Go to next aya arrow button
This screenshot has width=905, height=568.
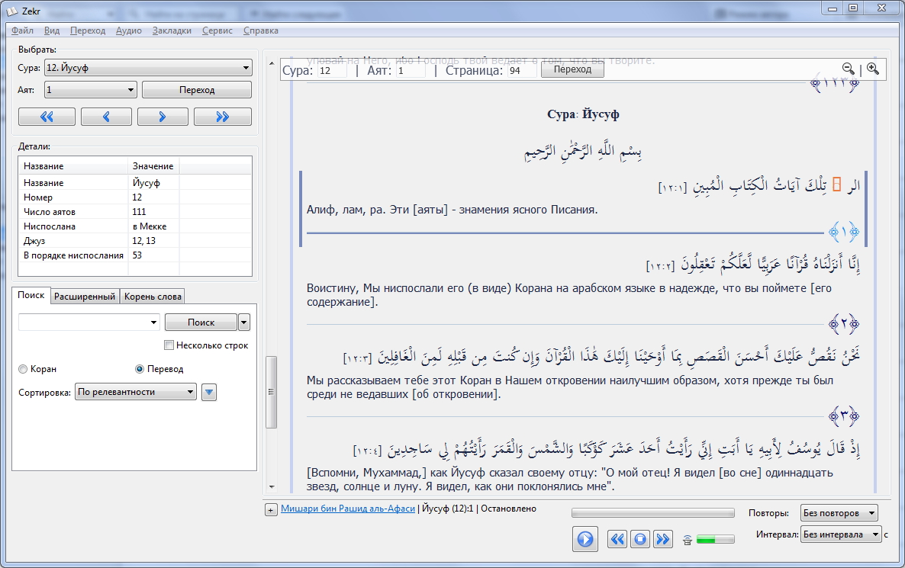point(163,117)
